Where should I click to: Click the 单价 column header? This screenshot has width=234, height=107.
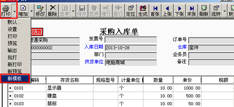point(187,80)
